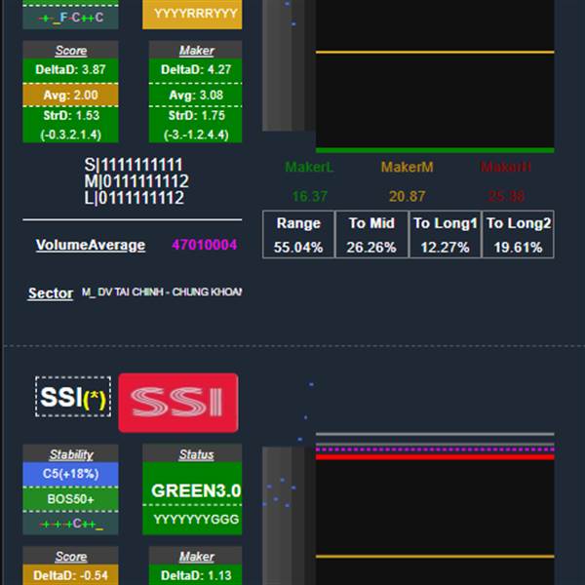Select the L|0111111112 row
Image resolution: width=585 pixels, height=585 pixels.
click(x=135, y=198)
